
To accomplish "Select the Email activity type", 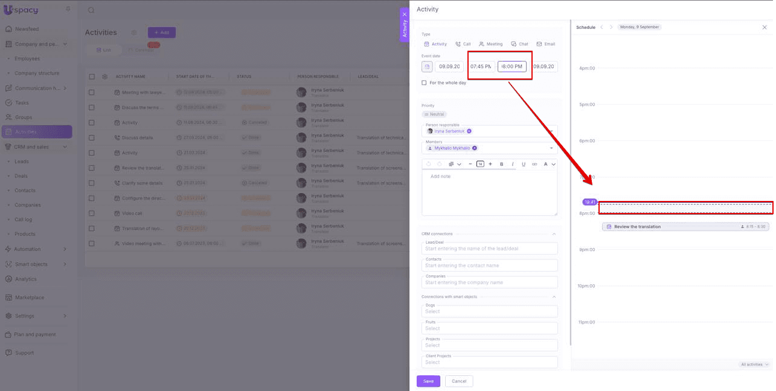I will tap(545, 44).
